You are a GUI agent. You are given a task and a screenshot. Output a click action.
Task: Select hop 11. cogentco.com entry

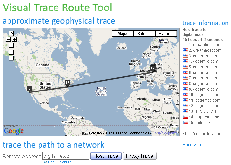pyautogui.click(x=205, y=100)
